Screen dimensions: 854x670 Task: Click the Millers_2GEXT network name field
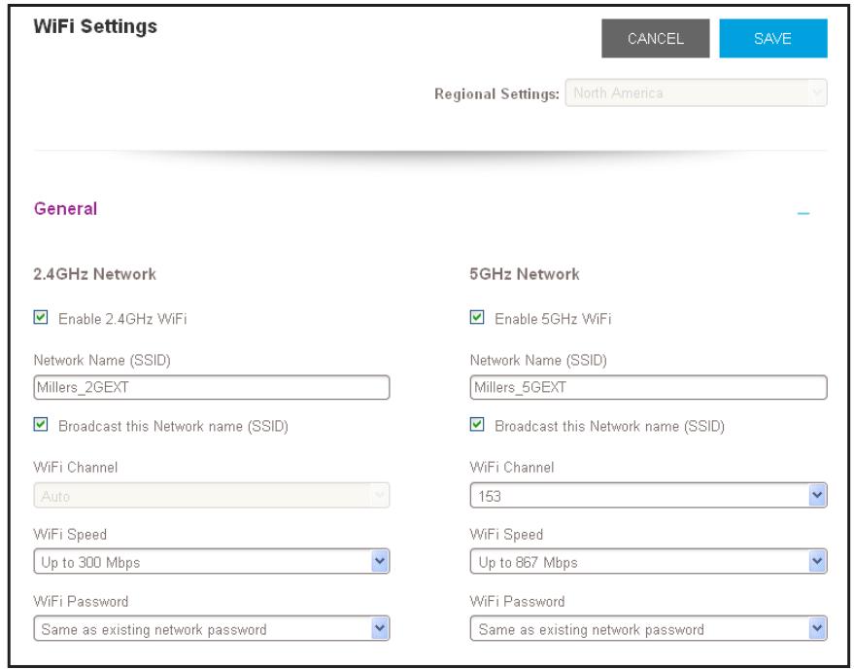[212, 387]
